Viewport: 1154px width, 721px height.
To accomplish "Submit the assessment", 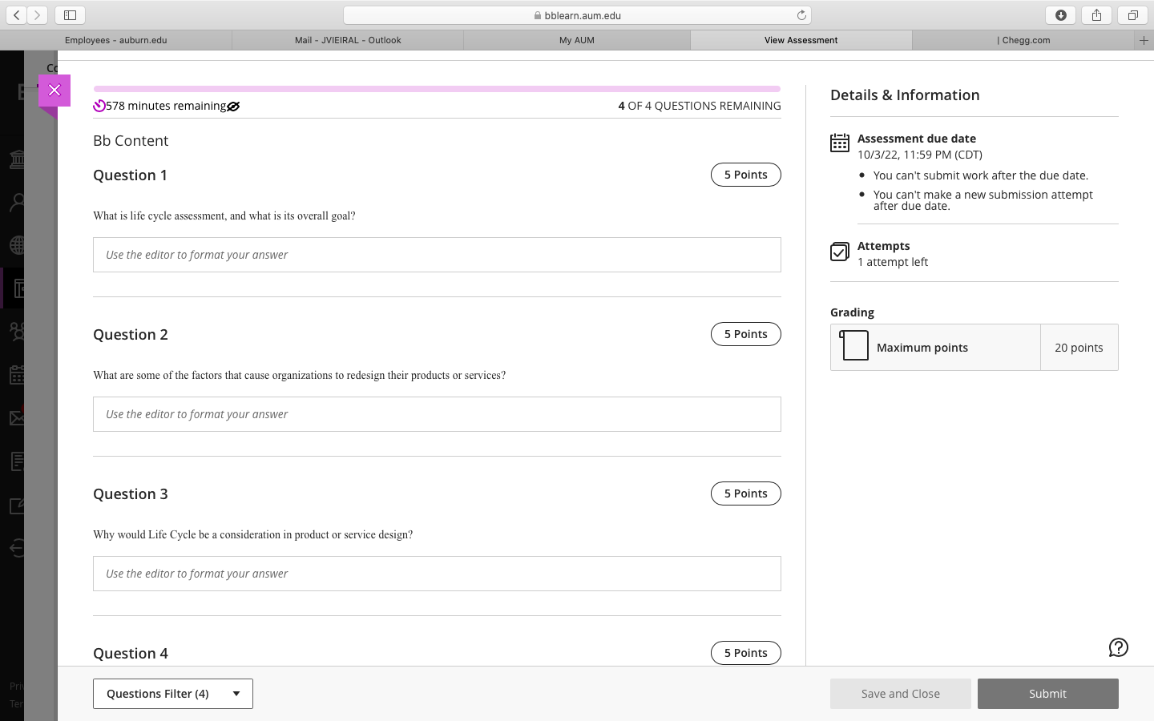I will (1048, 694).
